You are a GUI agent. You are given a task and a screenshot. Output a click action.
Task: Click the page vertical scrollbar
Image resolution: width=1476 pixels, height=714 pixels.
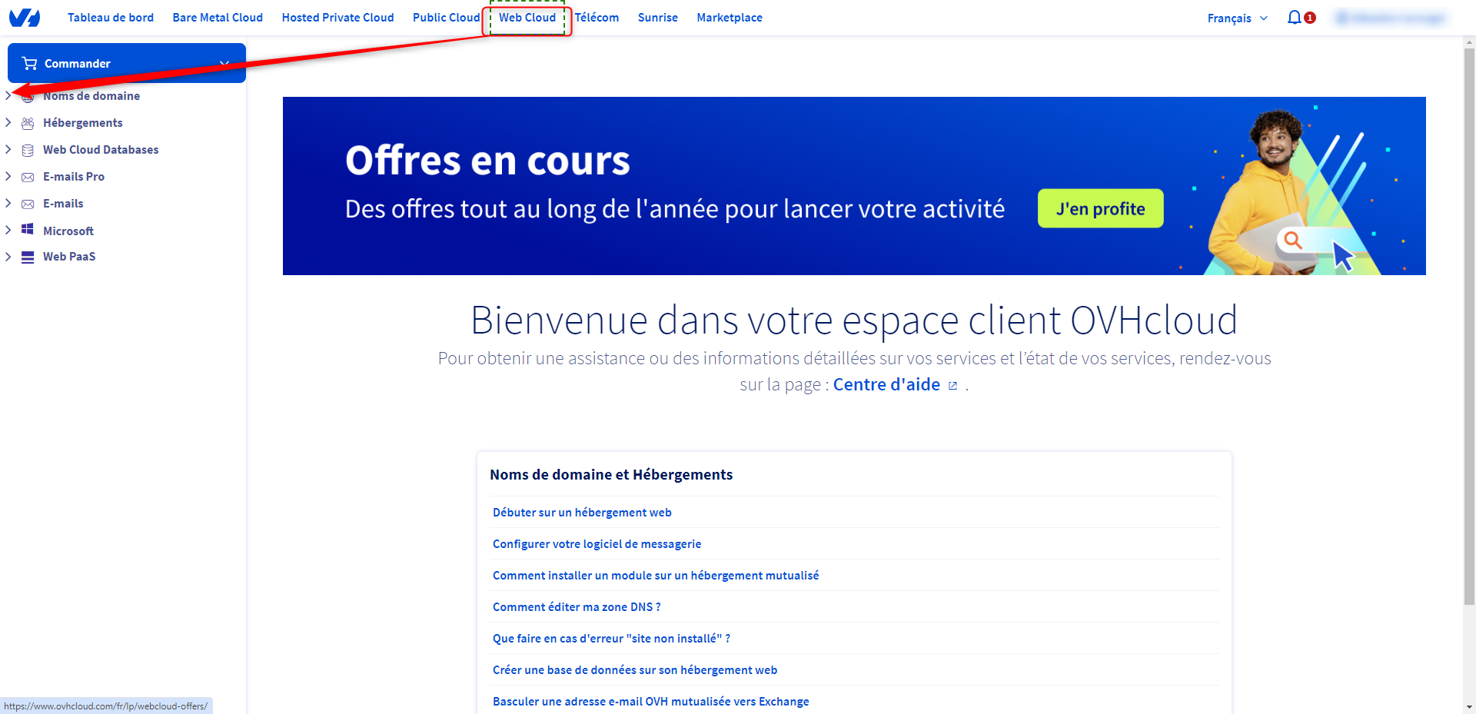1469,327
